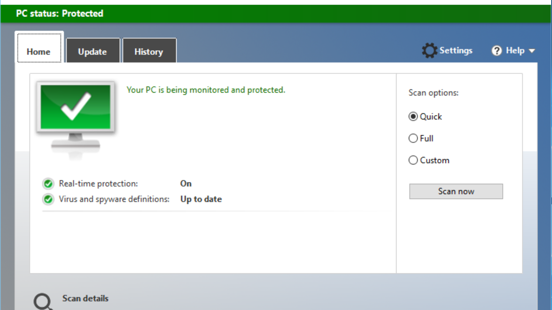Select the Full scan option

413,138
